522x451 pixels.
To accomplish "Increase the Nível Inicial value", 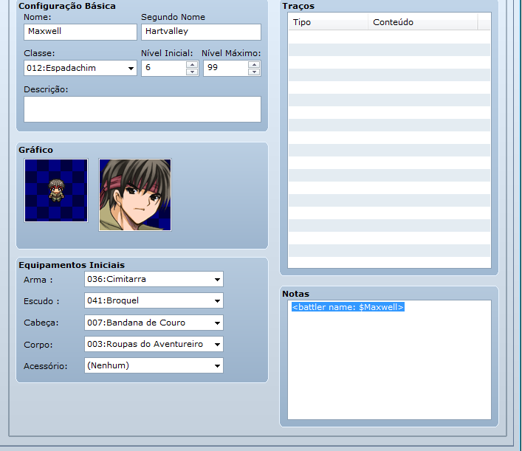I will (x=192, y=64).
